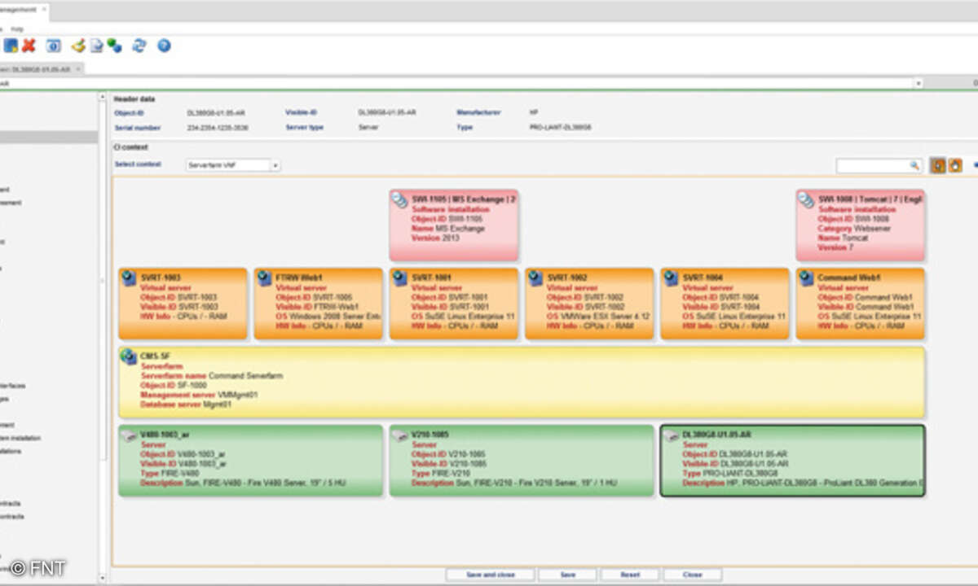Click the SVRT-1001 virtual server icon
Screen dimensions: 978x586
(399, 278)
